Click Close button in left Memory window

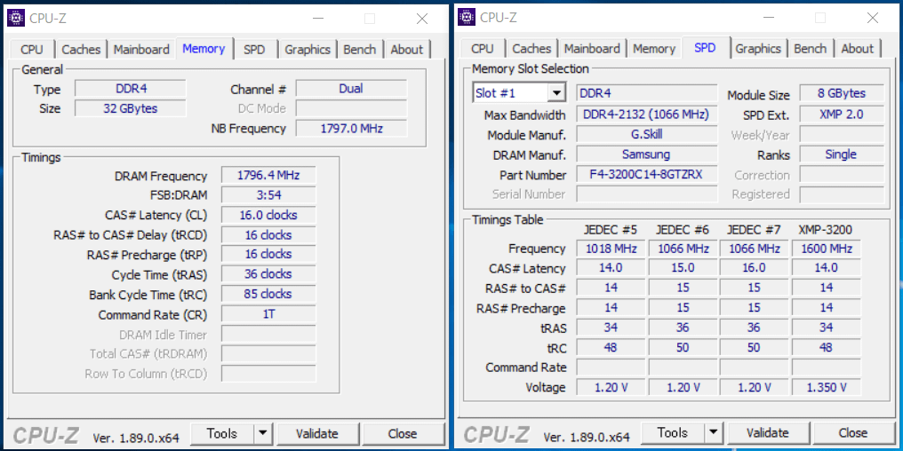click(x=403, y=433)
